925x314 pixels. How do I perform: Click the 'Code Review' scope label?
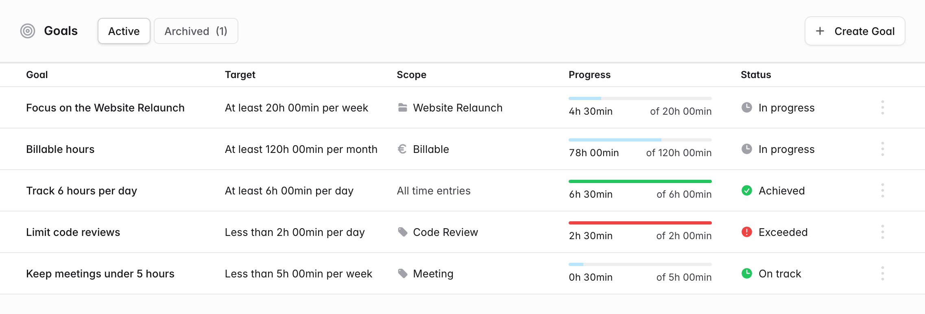click(445, 232)
